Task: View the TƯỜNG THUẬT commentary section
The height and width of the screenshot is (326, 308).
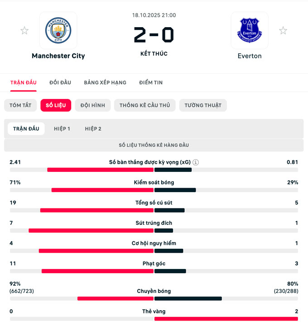Action: pyautogui.click(x=203, y=105)
